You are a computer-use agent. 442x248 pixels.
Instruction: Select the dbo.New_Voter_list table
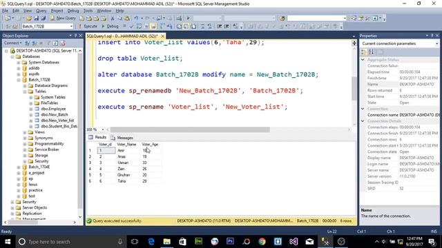pyautogui.click(x=57, y=121)
